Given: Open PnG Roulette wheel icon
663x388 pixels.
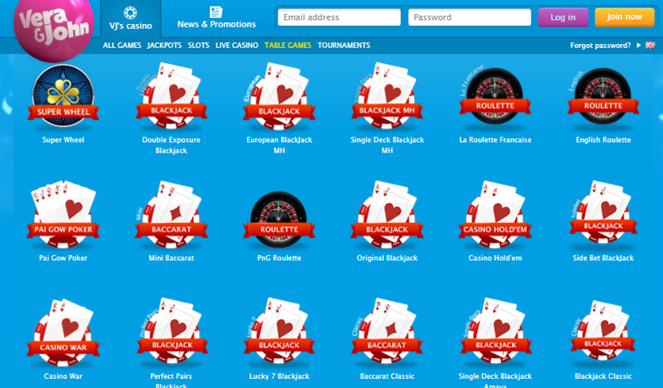Looking at the screenshot, I should pyautogui.click(x=278, y=216).
